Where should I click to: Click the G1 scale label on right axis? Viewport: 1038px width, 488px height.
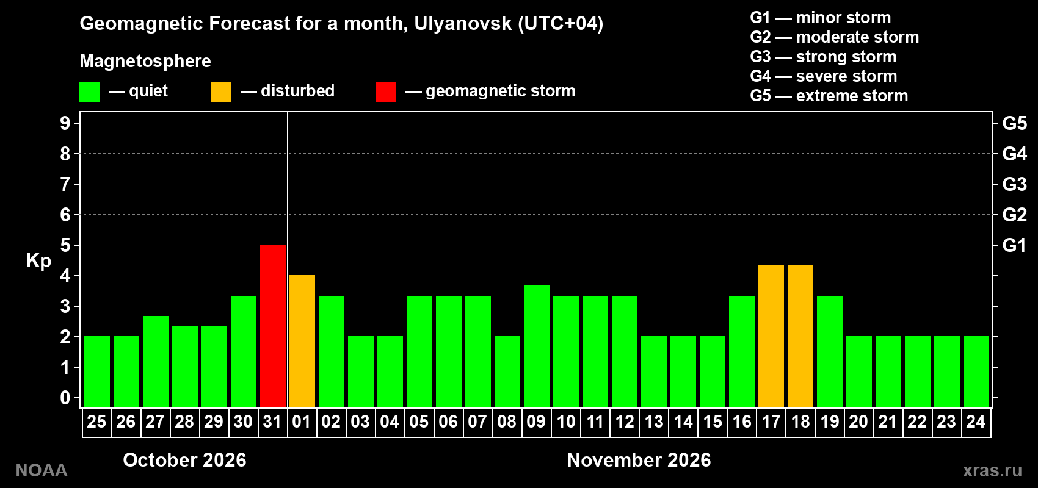pos(1014,245)
